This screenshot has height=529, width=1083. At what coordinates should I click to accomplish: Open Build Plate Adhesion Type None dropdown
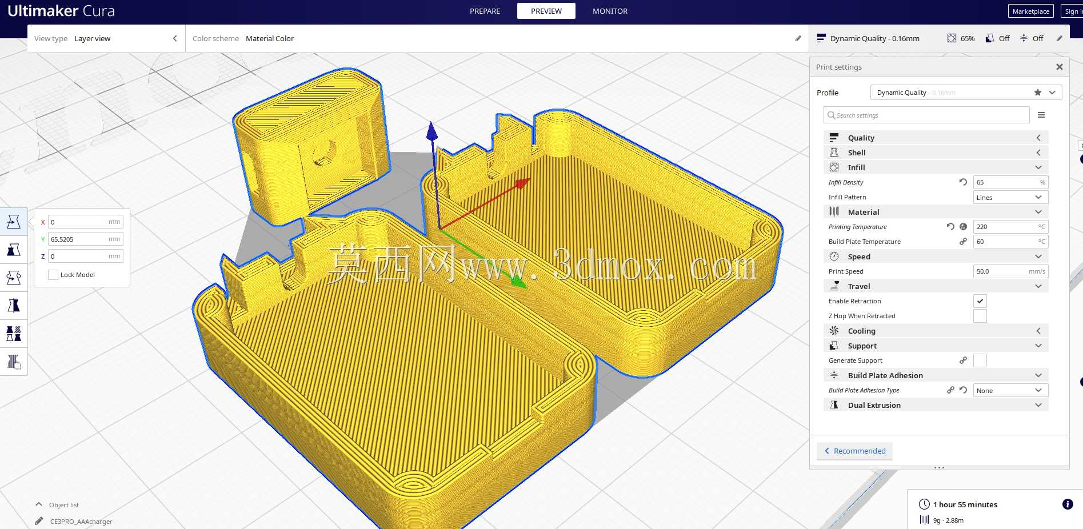(x=1010, y=390)
